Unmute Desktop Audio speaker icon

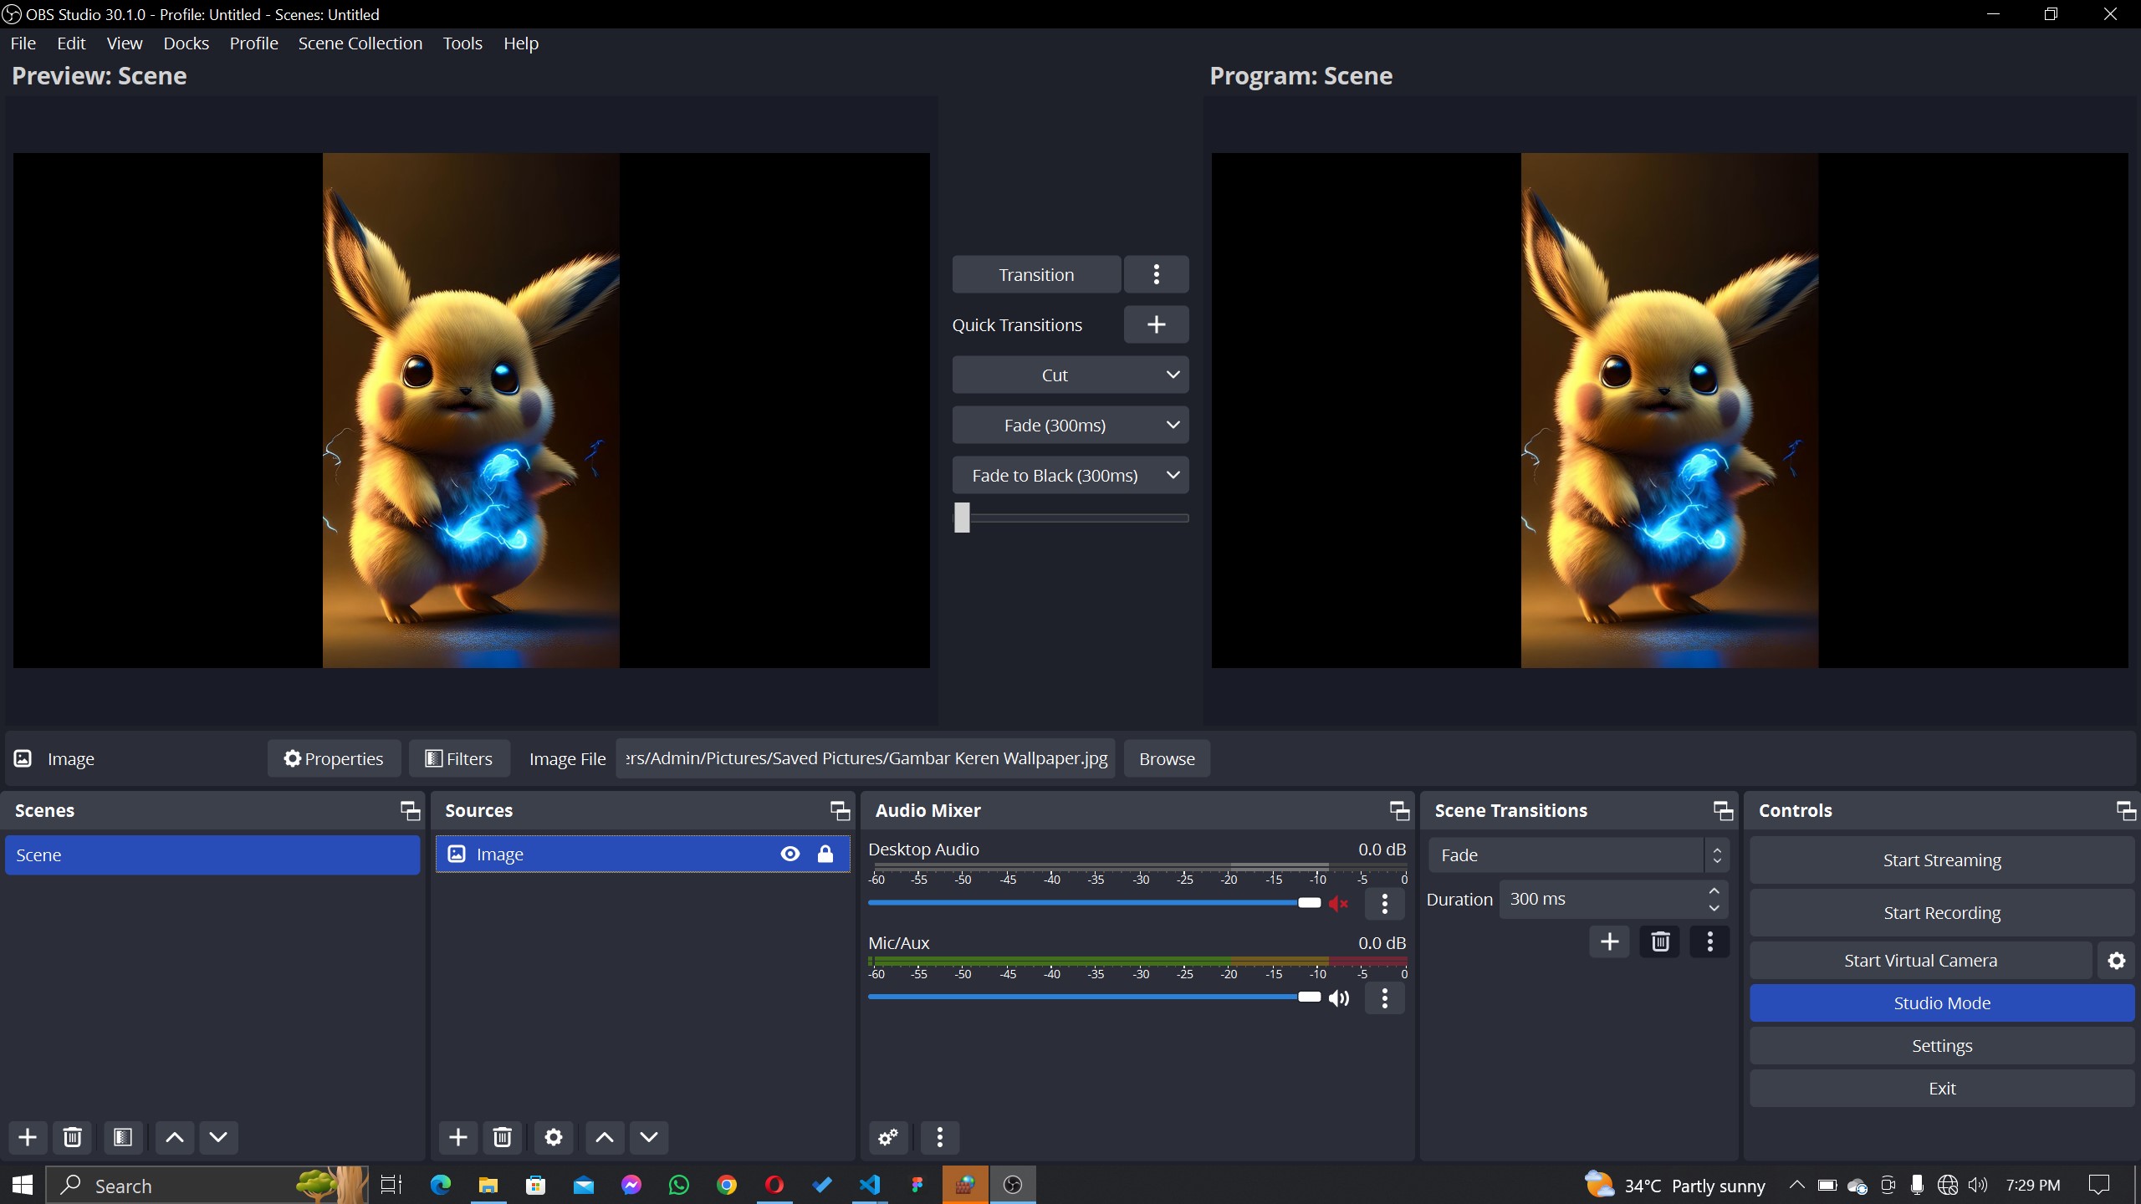pos(1339,903)
